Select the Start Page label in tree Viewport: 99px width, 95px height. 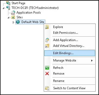tap(18, 3)
